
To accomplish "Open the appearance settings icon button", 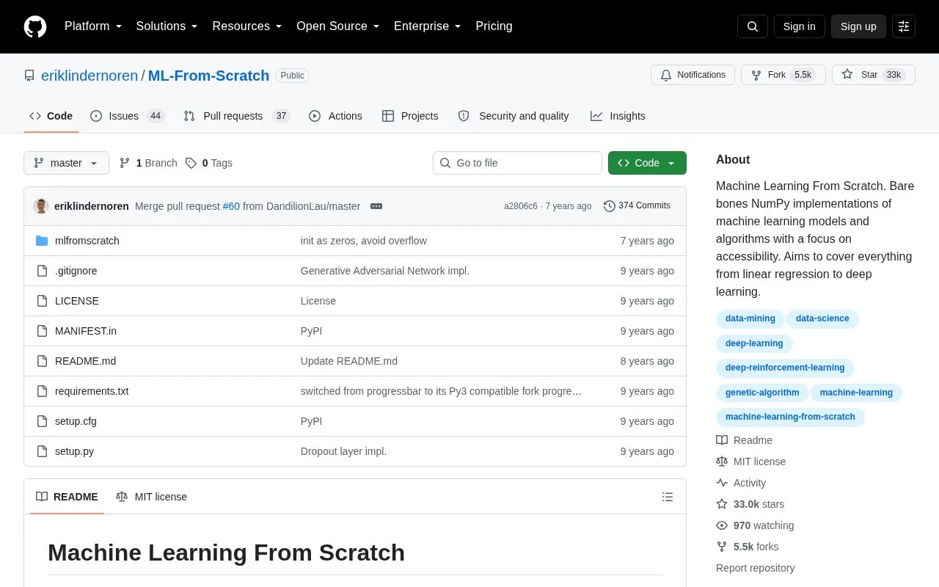I will tap(904, 26).
